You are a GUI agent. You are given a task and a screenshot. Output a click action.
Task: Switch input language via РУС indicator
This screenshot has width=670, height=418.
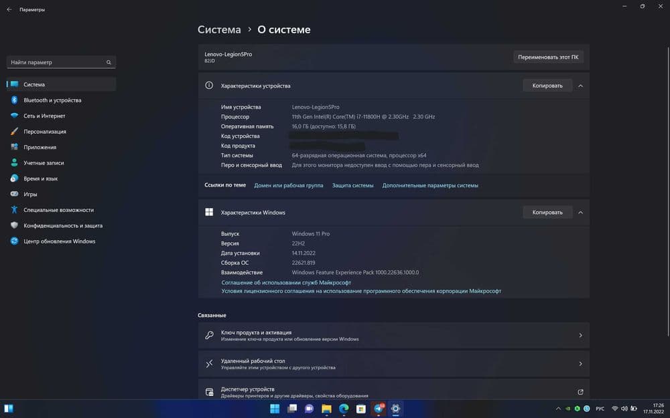tap(600, 409)
